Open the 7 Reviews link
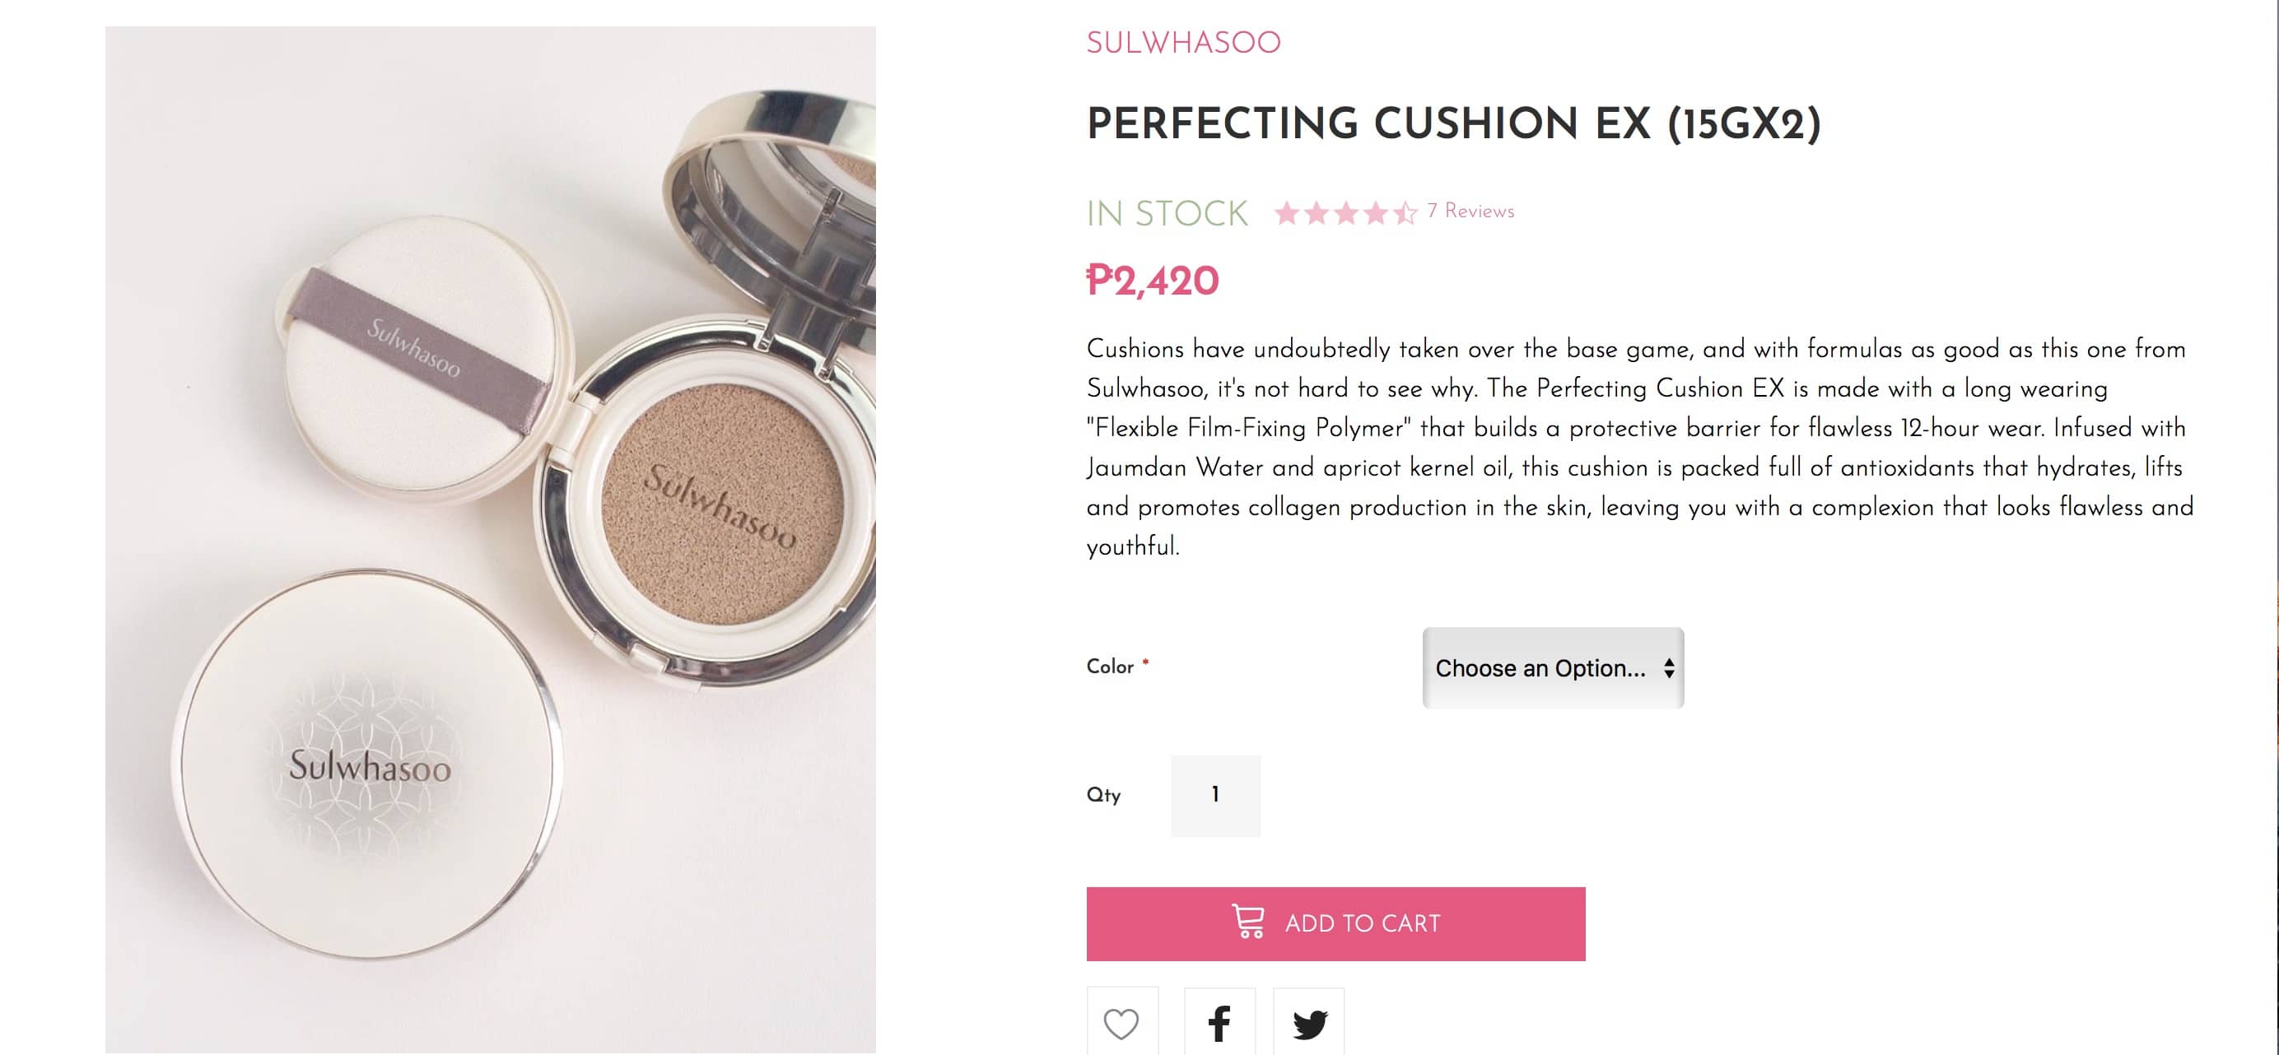This screenshot has height=1055, width=2279. (1470, 211)
